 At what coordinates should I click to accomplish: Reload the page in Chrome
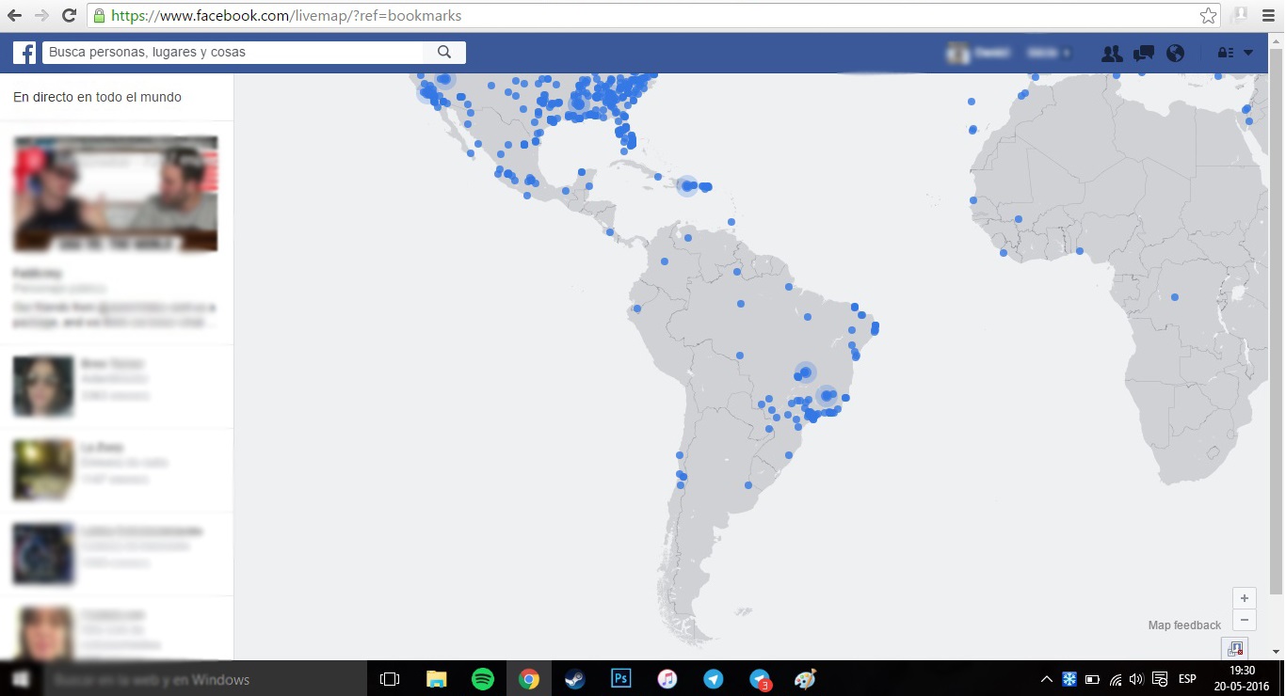pyautogui.click(x=69, y=16)
